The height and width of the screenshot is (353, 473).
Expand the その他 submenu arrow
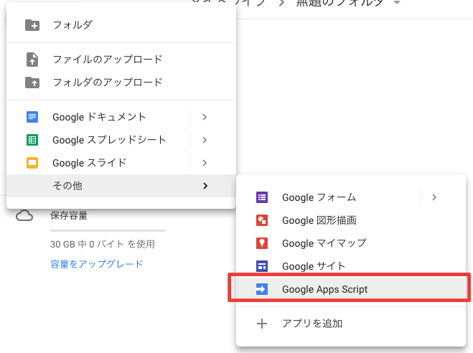coord(205,186)
